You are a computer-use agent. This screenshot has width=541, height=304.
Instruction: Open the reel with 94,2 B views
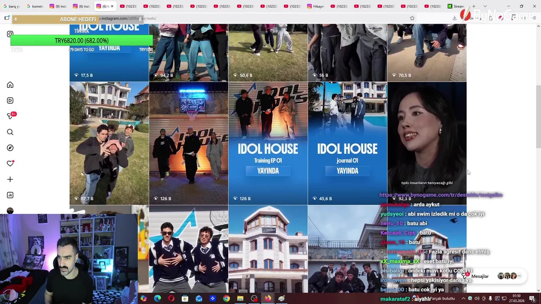point(189,53)
